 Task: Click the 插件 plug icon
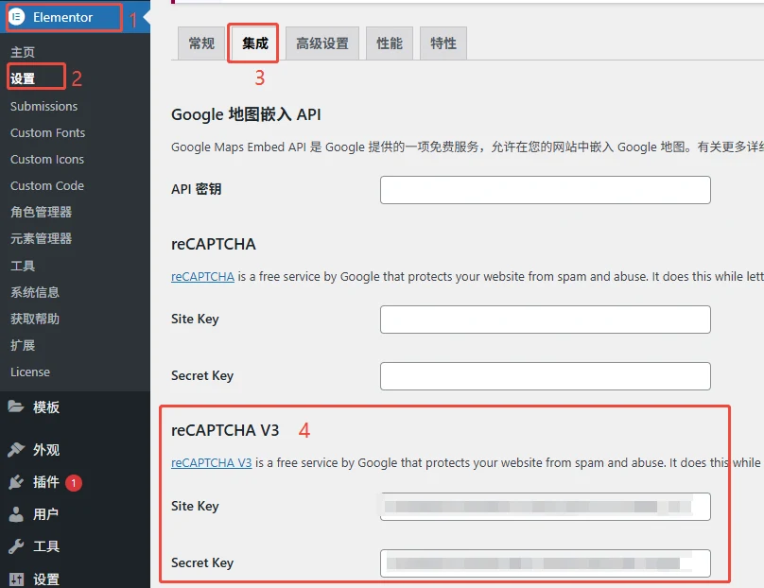15,482
